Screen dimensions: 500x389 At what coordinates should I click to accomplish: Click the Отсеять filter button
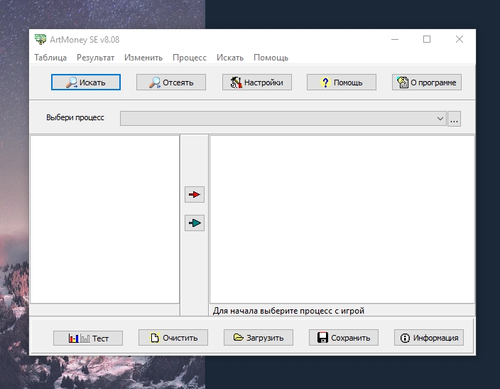tap(171, 82)
